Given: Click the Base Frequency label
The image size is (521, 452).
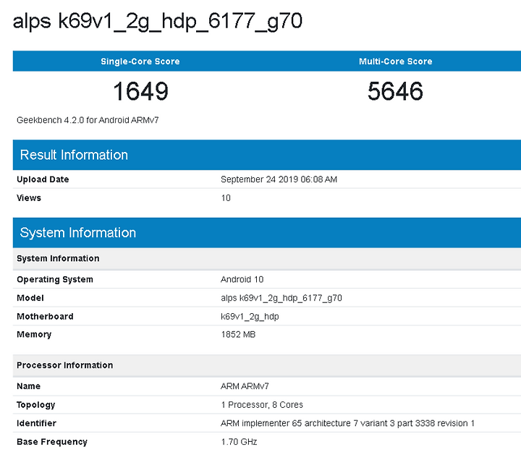Looking at the screenshot, I should 52,442.
